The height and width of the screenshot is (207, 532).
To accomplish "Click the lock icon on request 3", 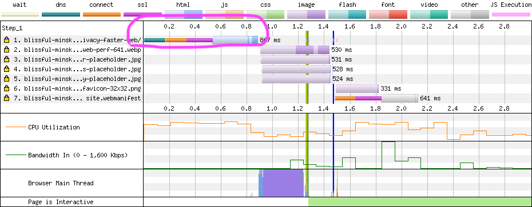I will pyautogui.click(x=6, y=59).
